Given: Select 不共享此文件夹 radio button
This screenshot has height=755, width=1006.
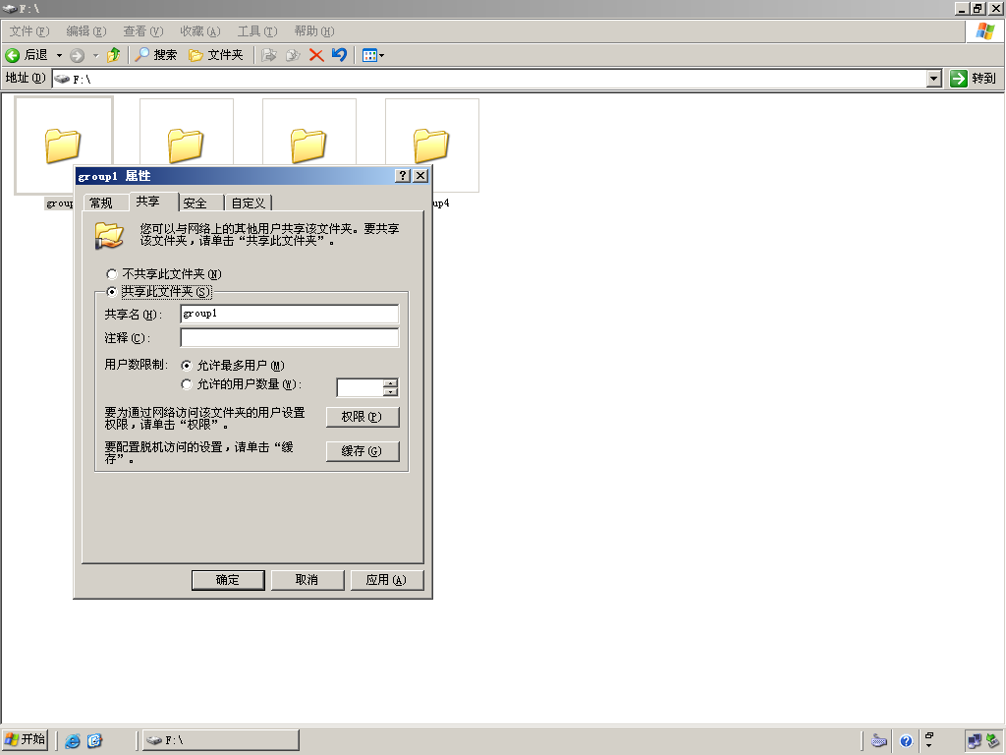Looking at the screenshot, I should point(112,274).
